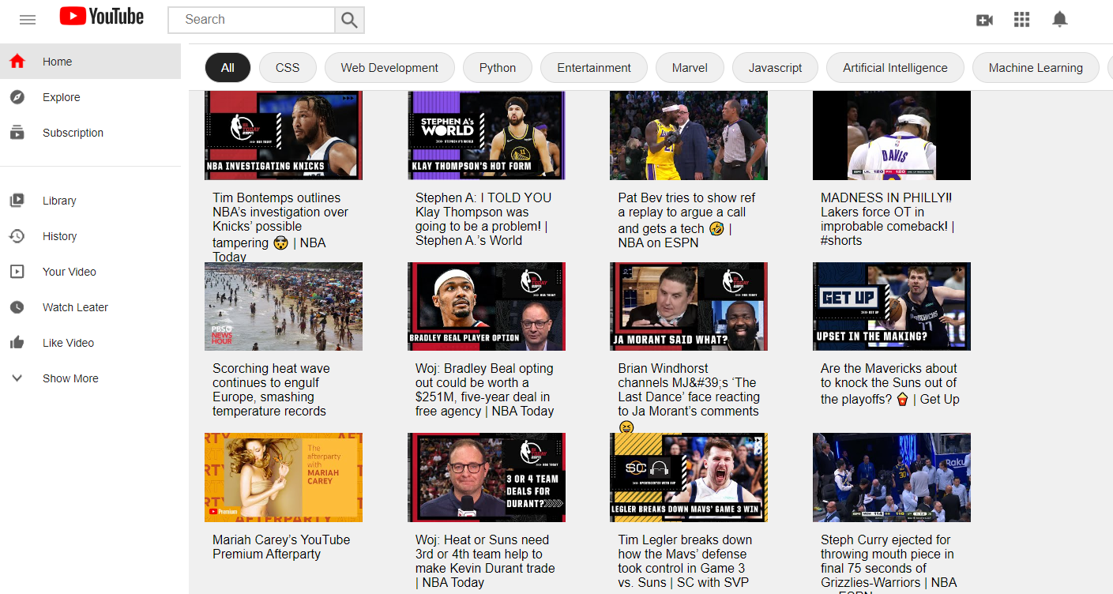Open Subscription from the sidebar

[x=90, y=133]
